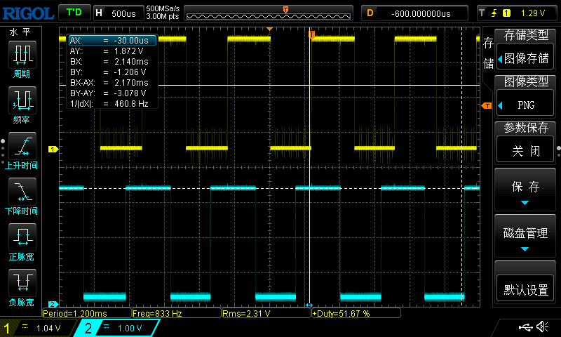This screenshot has width=561, height=337.
Task: Click the horizontal delay D -600.000000us field
Action: click(x=414, y=13)
